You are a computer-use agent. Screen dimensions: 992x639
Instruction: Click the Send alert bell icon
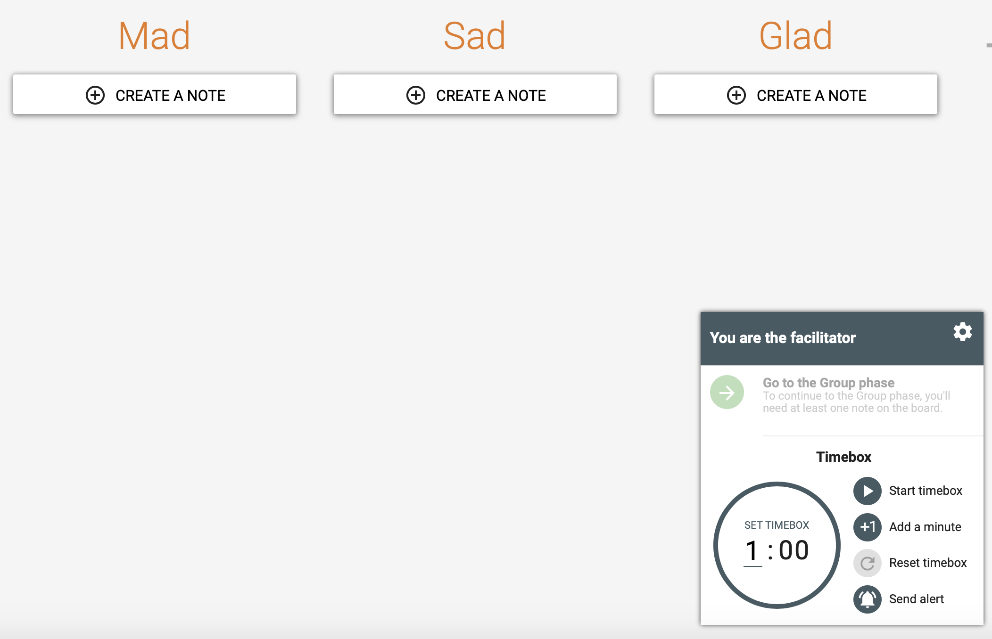pos(867,599)
